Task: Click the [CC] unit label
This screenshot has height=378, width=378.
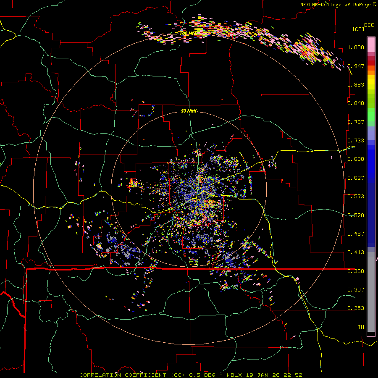Action: coord(359,29)
